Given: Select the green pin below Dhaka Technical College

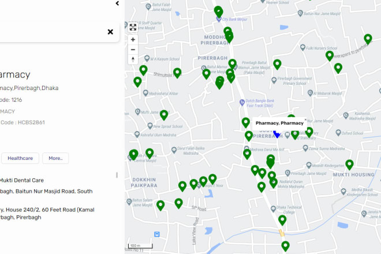Looking at the screenshot, I should pos(282,219).
